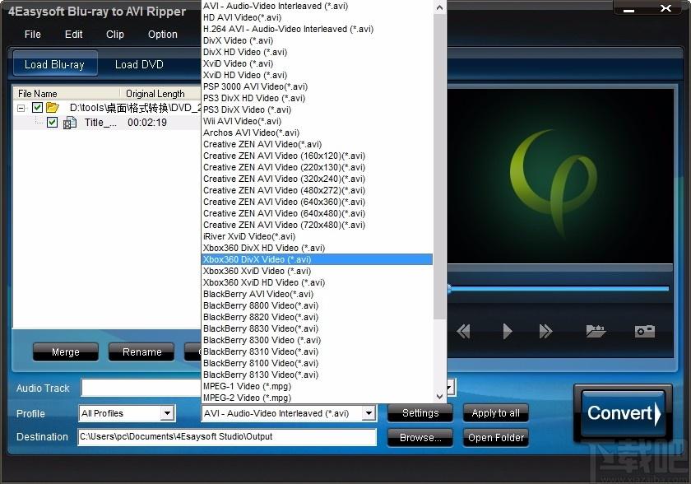
Task: Select Creative ZEN AVI Video (160x120) option
Action: point(317,156)
